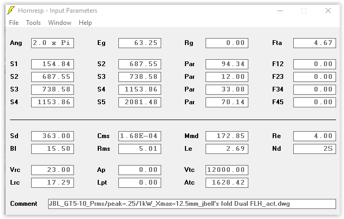Select the Rg input box
Image resolution: width=344 pixels, height=219 pixels.
coord(227,43)
